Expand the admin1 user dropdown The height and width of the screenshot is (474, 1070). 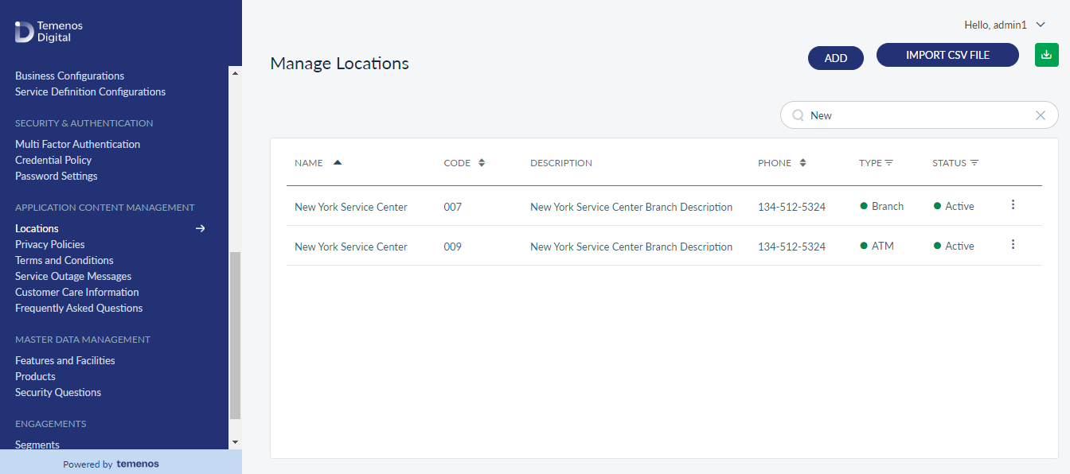1041,25
